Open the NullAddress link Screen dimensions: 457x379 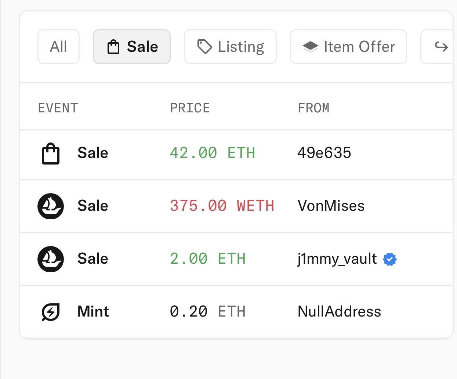[x=339, y=312]
